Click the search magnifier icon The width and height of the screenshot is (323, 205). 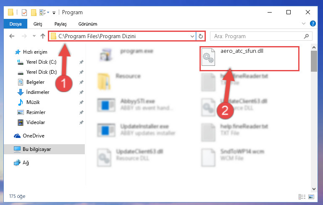click(306, 36)
